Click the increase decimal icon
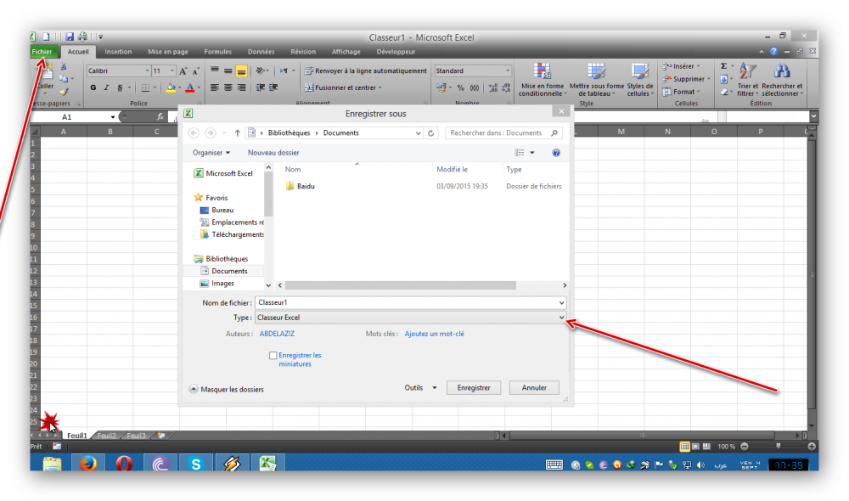 tap(492, 87)
